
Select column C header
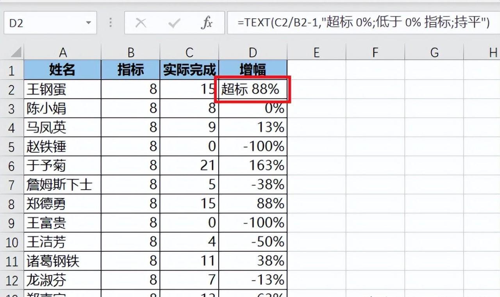(189, 52)
